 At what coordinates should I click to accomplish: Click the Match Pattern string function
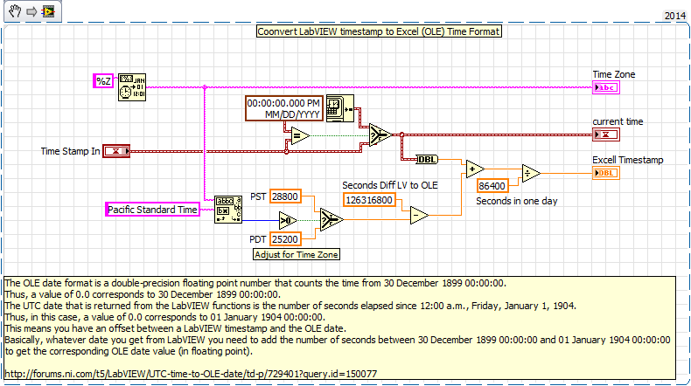(x=227, y=210)
